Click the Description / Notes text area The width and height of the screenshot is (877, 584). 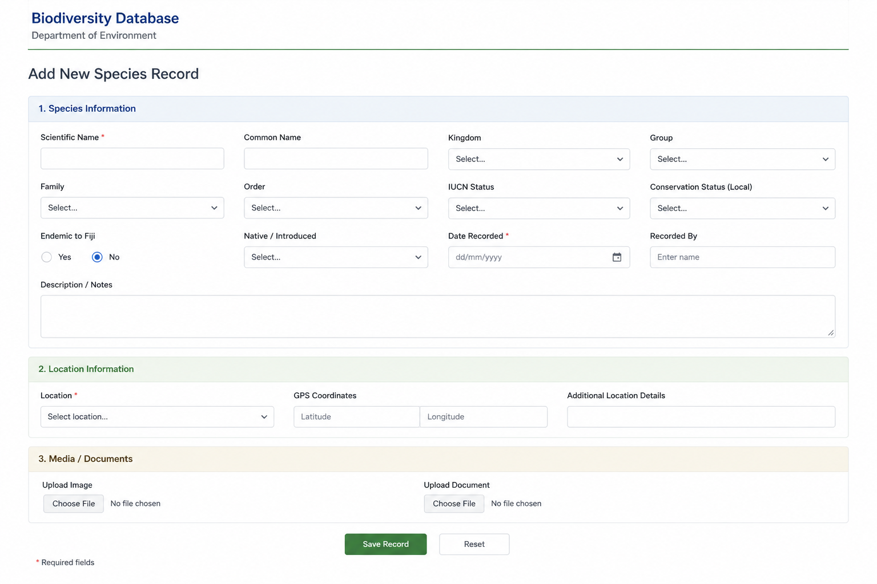(438, 317)
